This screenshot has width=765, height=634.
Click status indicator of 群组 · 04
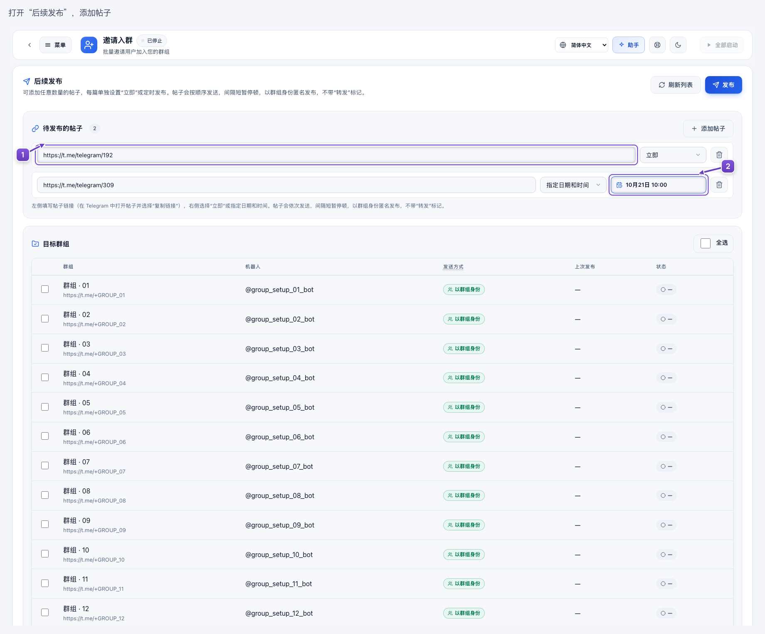(666, 378)
